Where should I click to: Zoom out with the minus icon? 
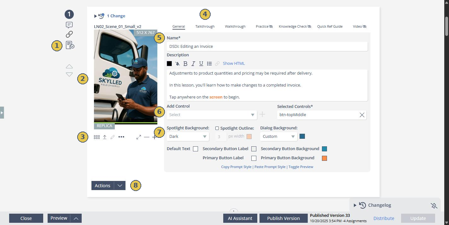coord(147,137)
